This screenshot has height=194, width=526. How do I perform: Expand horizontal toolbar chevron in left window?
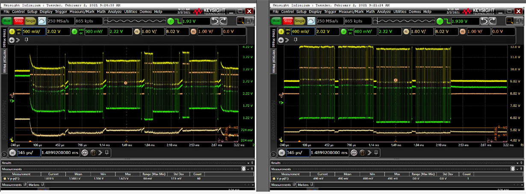point(100,153)
